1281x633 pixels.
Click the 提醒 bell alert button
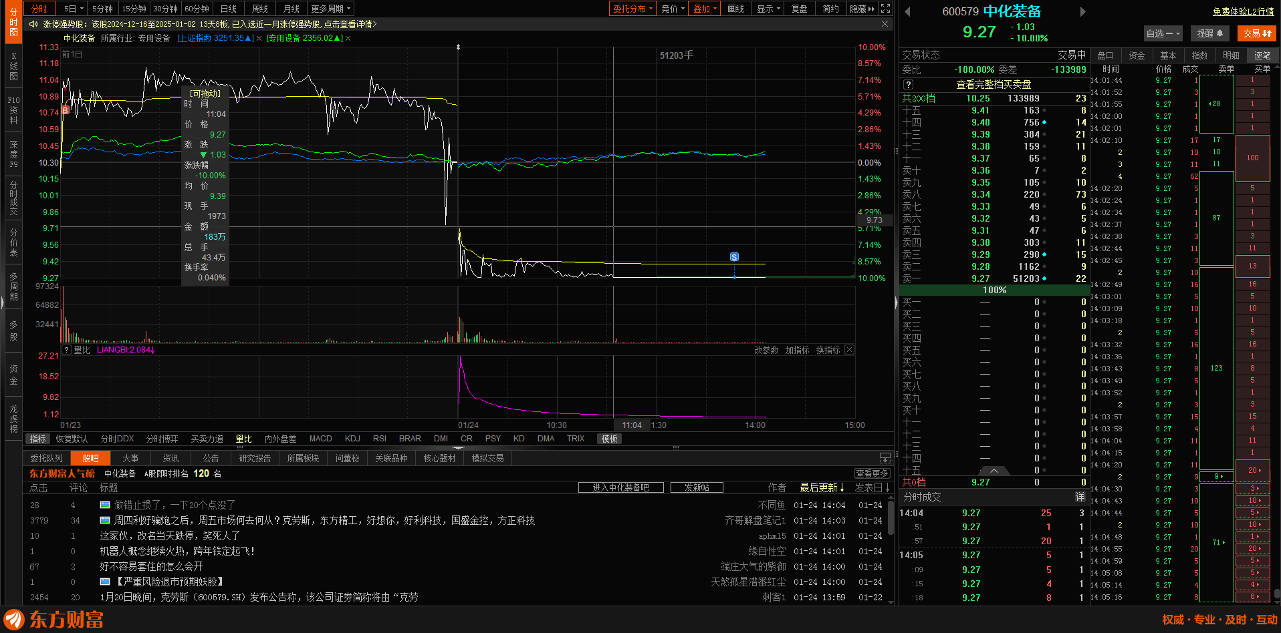(x=1210, y=33)
